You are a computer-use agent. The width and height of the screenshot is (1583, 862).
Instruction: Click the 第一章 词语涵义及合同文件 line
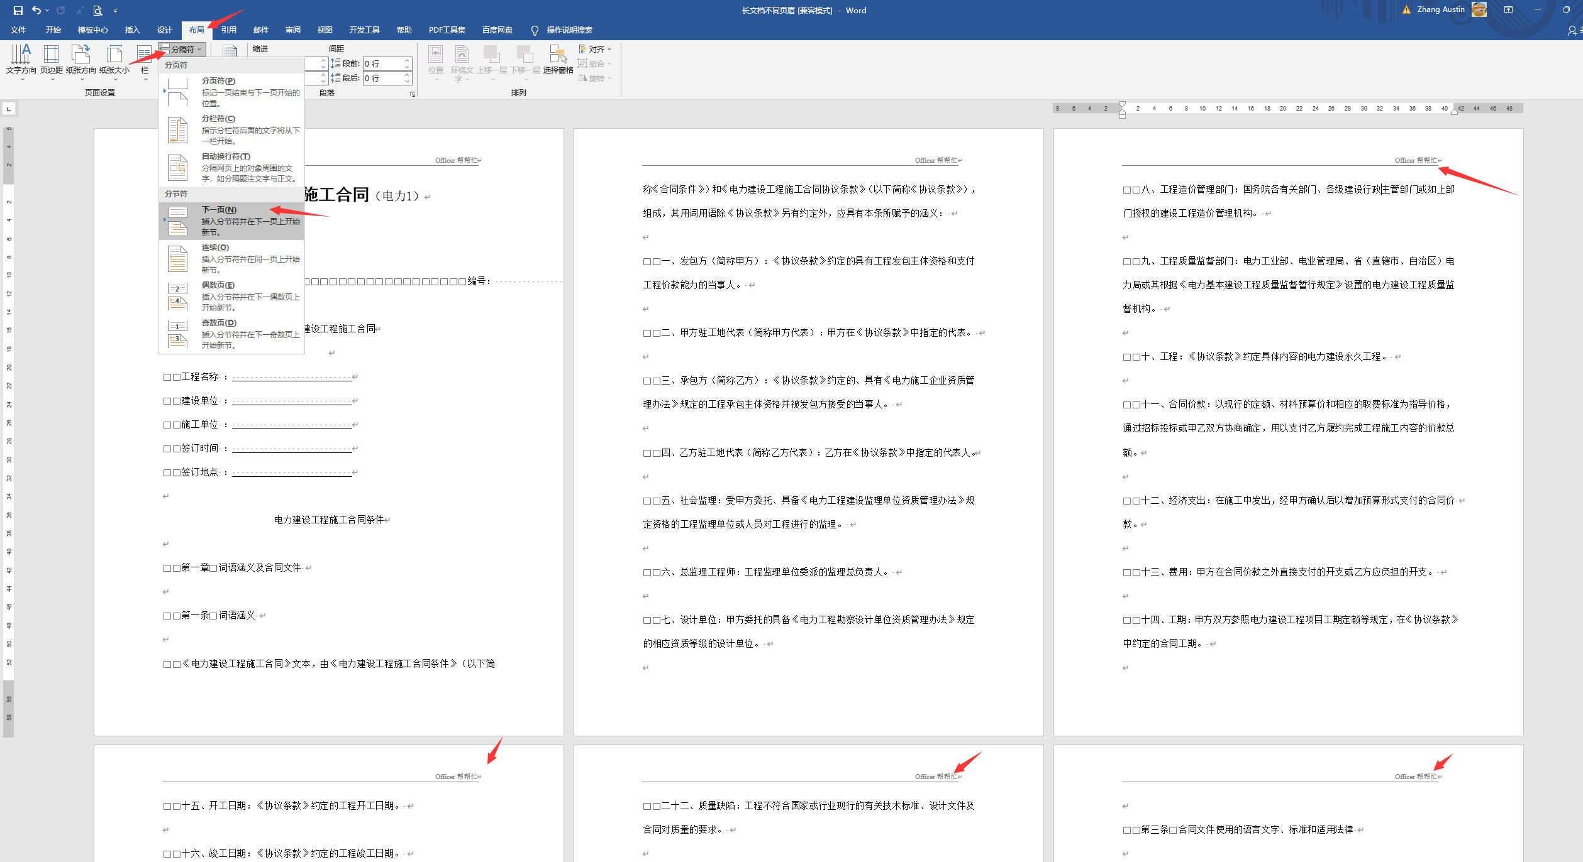coord(237,568)
